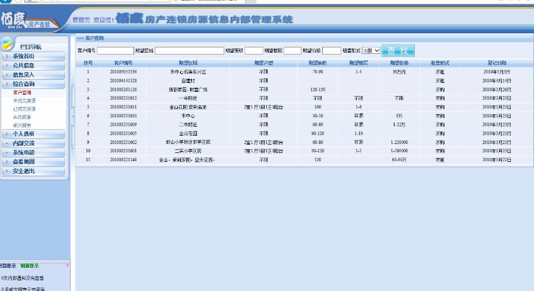Click the 期望楼层 column header
Screen dimensions: 534x291
(358, 63)
